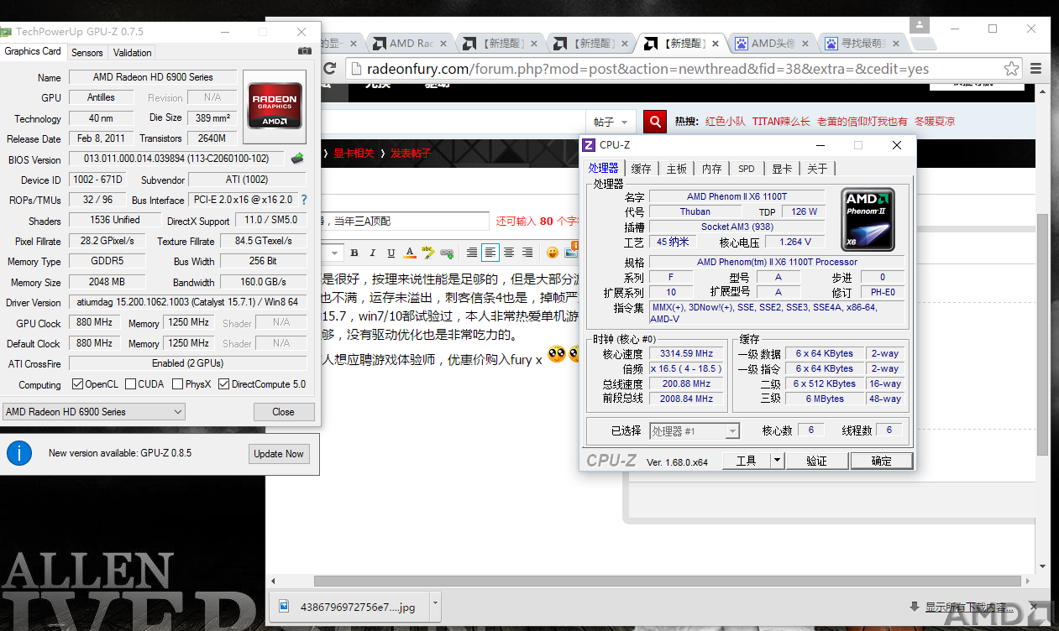Screen dimensions: 1059x631
Task: Switch to the AMD头像 browser tab
Action: 771,44
